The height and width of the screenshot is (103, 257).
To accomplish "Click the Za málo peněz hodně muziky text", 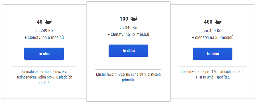I will coord(44,72).
